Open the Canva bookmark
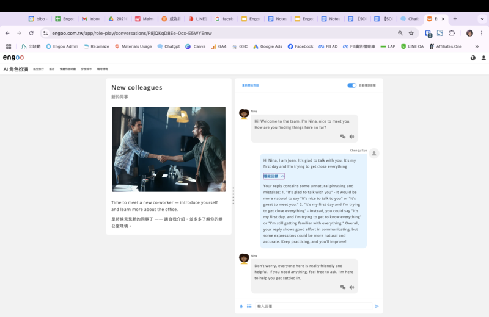This screenshot has width=489, height=317. coord(196,46)
